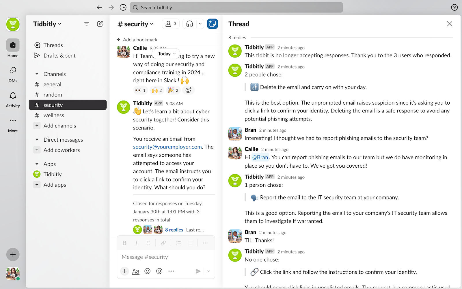Toggle the raised hands reaction
Screen dimensions: 462x289
click(157, 90)
